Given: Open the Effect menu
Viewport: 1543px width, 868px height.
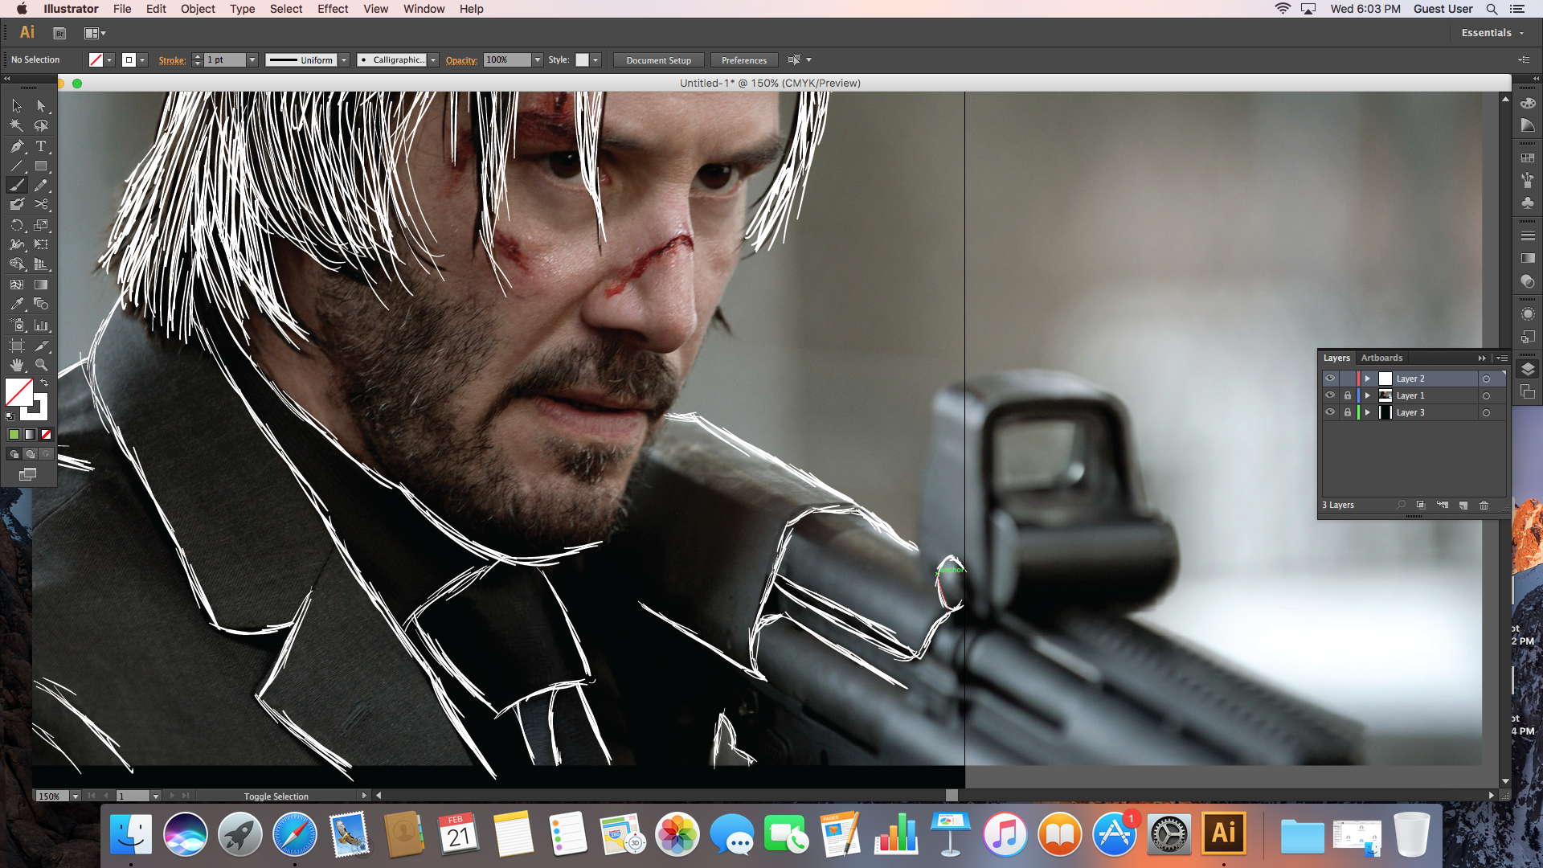Looking at the screenshot, I should coord(333,9).
